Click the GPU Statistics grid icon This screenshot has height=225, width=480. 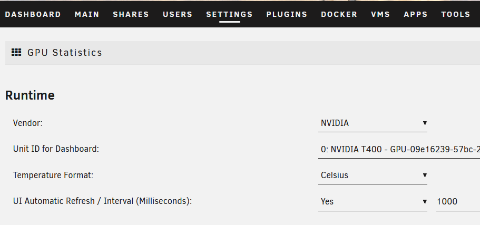16,52
